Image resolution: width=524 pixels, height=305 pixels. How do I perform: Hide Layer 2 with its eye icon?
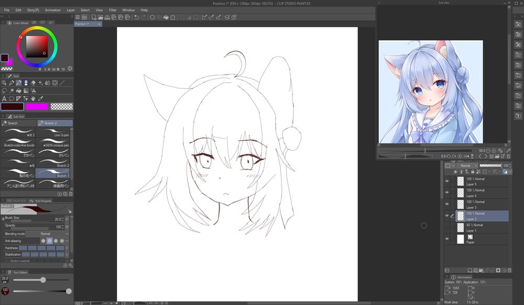click(447, 216)
